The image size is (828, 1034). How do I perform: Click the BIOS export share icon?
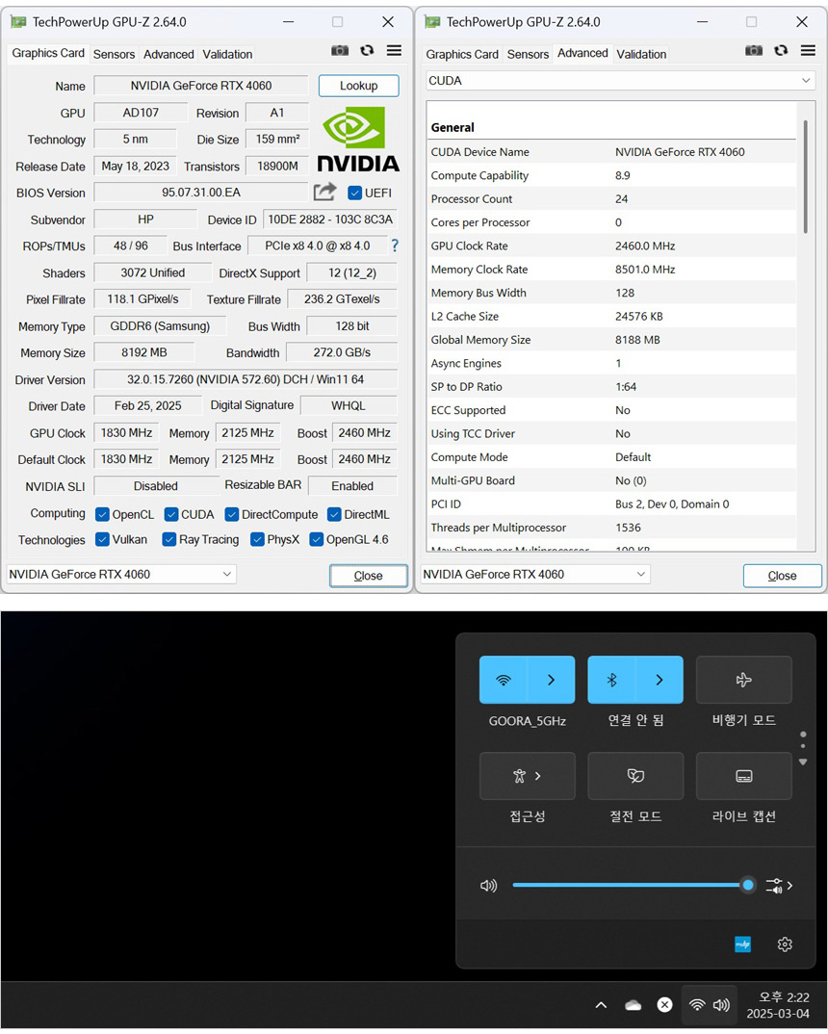click(x=325, y=192)
